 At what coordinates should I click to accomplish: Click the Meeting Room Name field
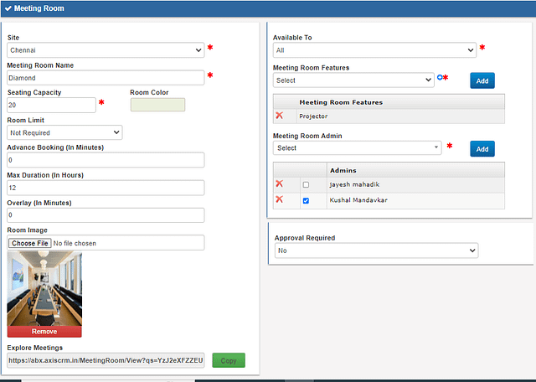[106, 78]
